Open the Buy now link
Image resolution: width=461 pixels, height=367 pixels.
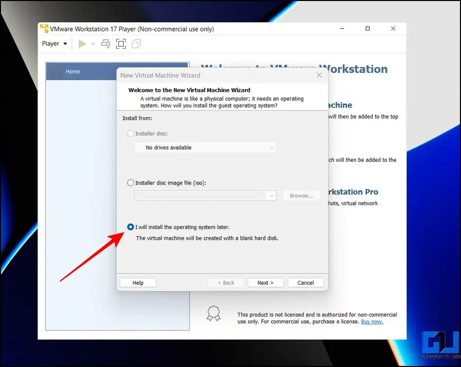(372, 321)
